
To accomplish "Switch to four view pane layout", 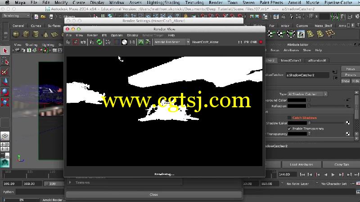I will click(5, 147).
